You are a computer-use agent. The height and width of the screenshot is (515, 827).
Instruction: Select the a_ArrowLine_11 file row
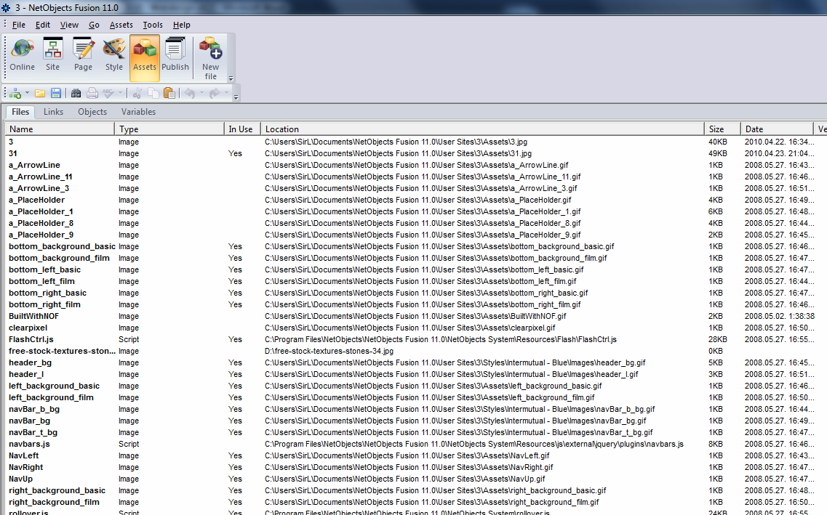[41, 177]
